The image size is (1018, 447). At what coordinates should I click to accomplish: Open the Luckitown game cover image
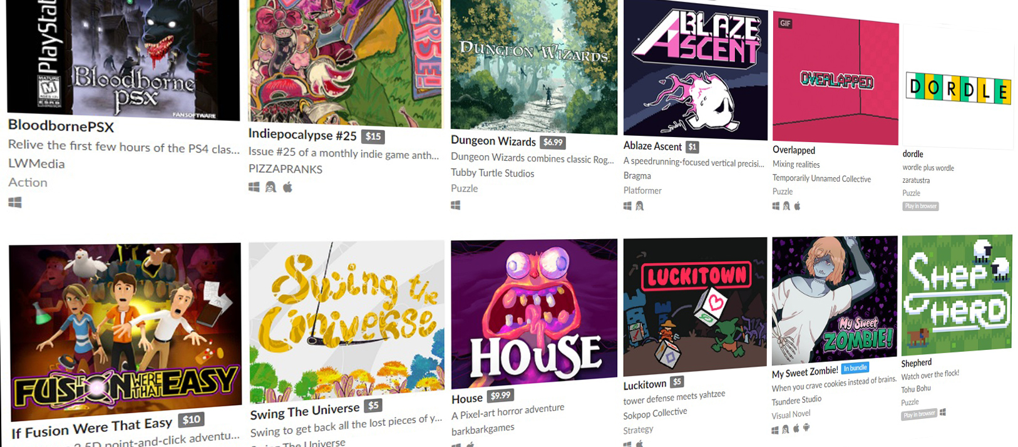point(695,307)
